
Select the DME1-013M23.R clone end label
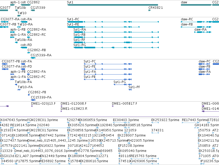(x=74, y=109)
